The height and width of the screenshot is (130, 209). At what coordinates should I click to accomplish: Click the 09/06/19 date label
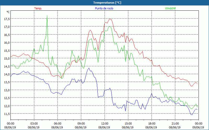pos(199,127)
